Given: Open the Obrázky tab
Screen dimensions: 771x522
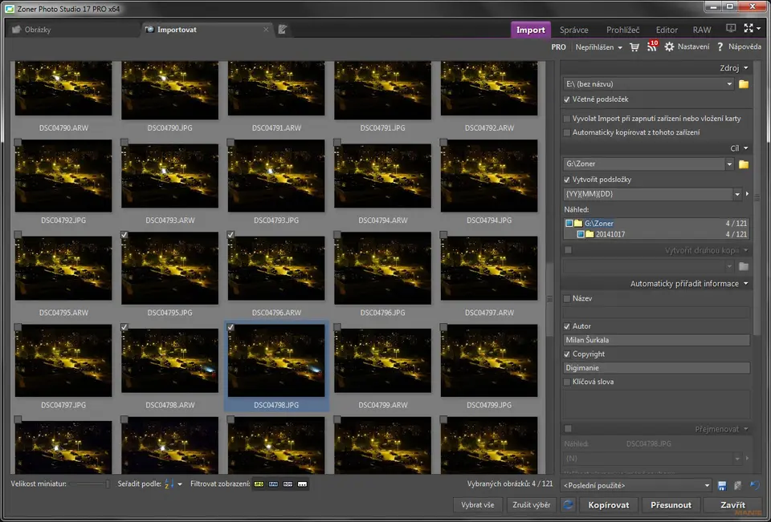Looking at the screenshot, I should (x=37, y=30).
